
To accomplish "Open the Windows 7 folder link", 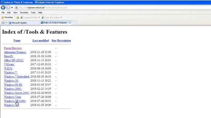I will click(11, 72).
